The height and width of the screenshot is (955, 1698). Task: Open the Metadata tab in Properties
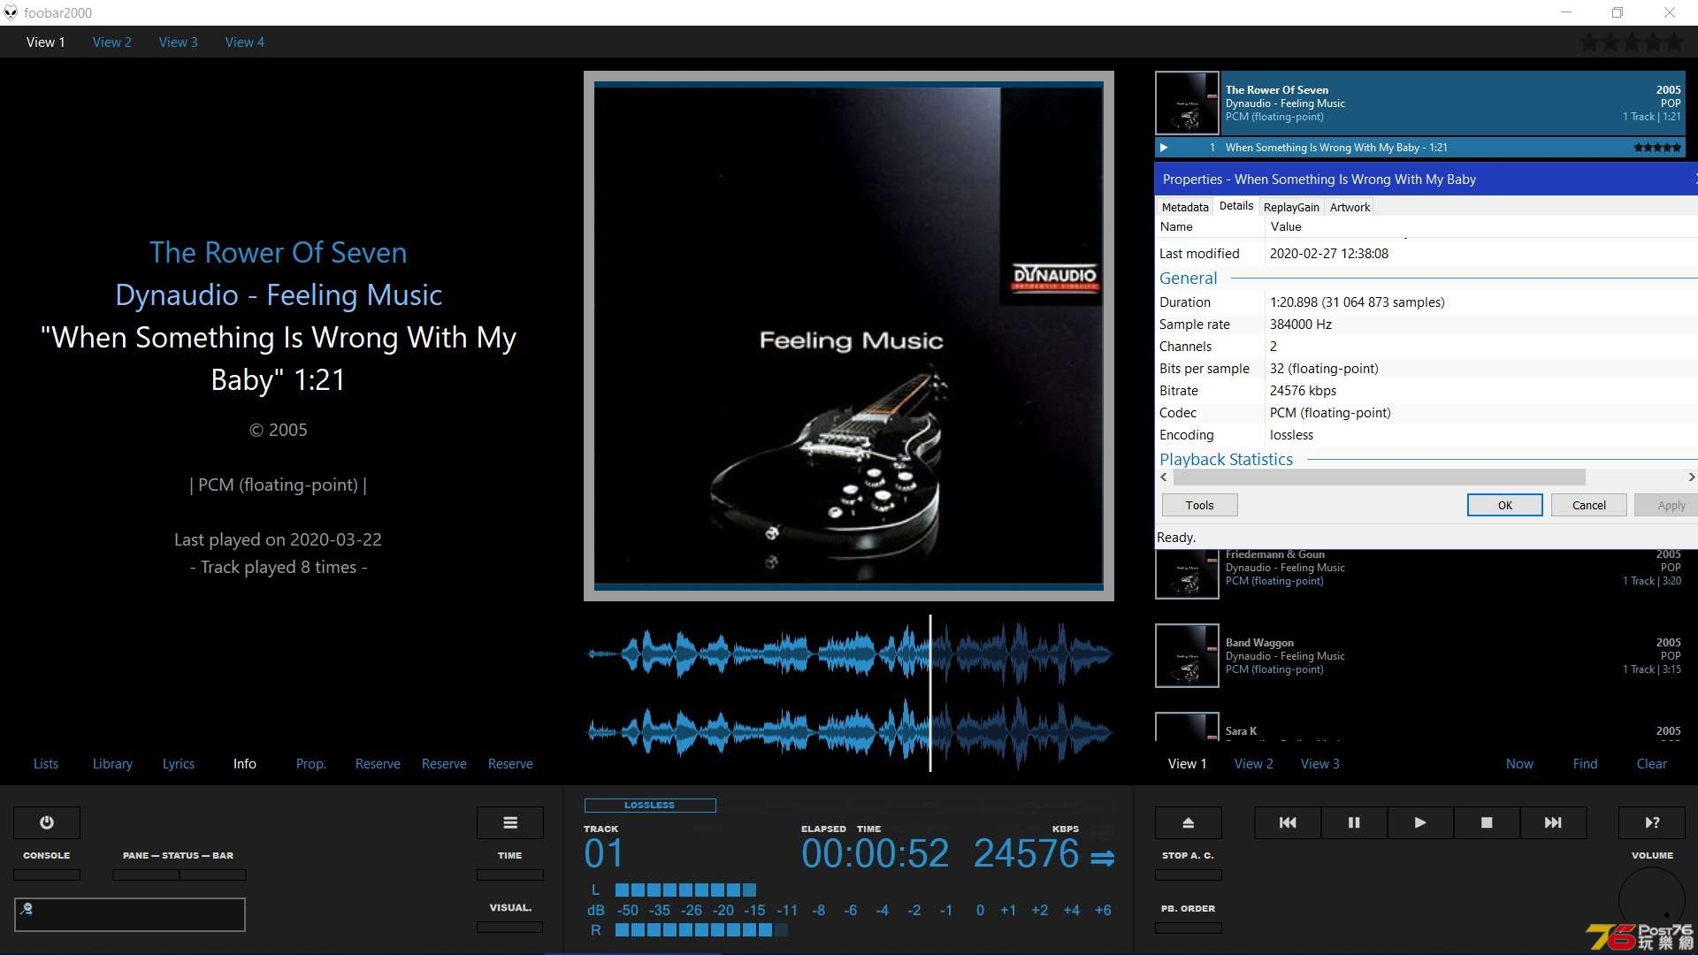pyautogui.click(x=1184, y=207)
